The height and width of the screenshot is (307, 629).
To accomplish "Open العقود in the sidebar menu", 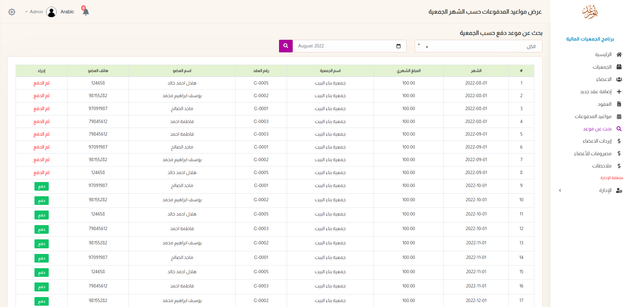I will (604, 104).
